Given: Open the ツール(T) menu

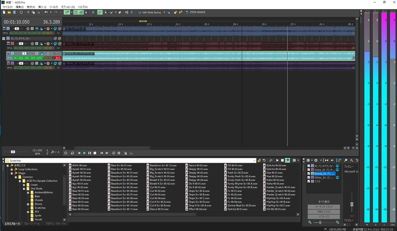Looking at the screenshot, I should tap(53, 7).
